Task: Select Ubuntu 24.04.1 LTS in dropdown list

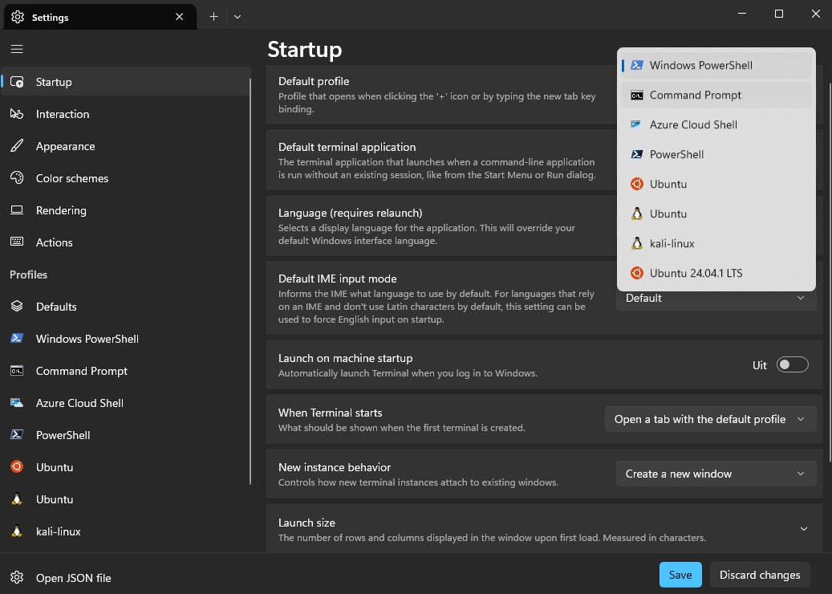Action: [x=696, y=273]
